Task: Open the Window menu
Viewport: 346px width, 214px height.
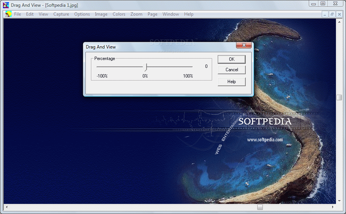Action: tap(171, 14)
